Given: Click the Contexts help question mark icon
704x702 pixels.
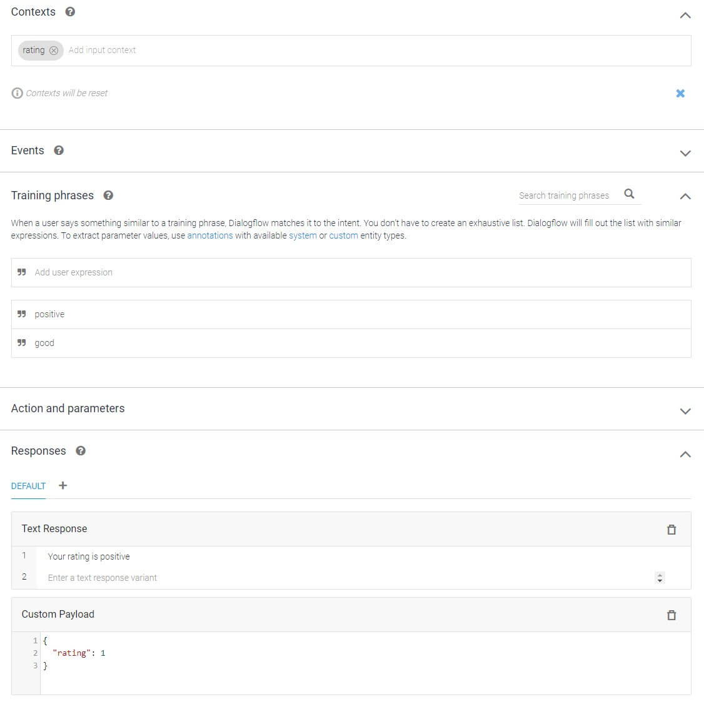Looking at the screenshot, I should [70, 12].
